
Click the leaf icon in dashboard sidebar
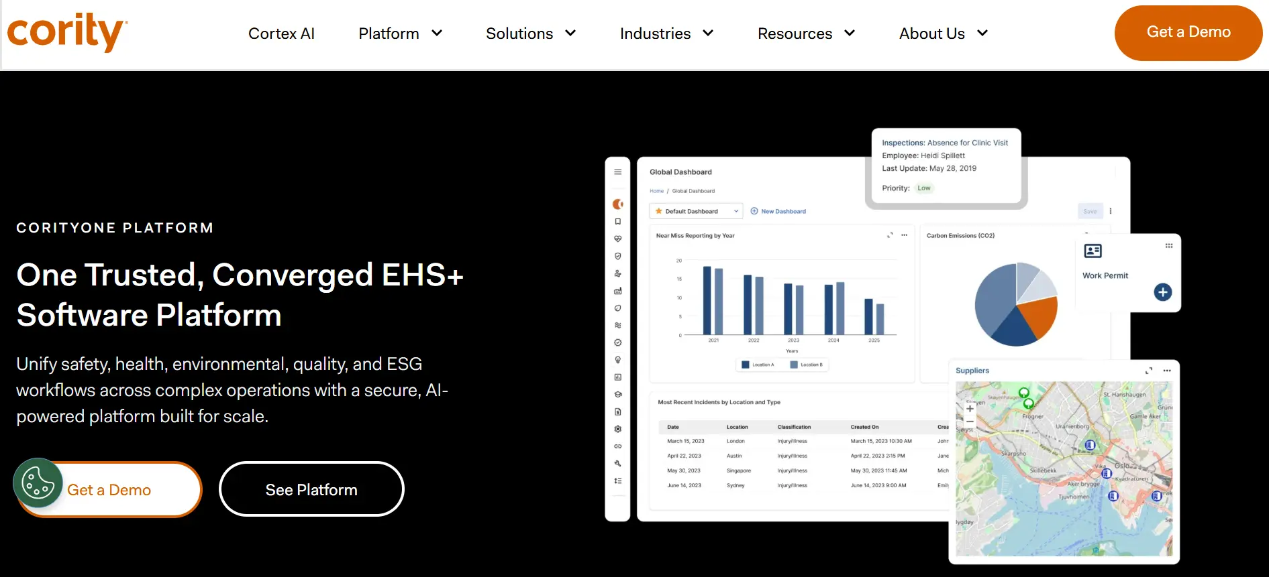point(618,308)
